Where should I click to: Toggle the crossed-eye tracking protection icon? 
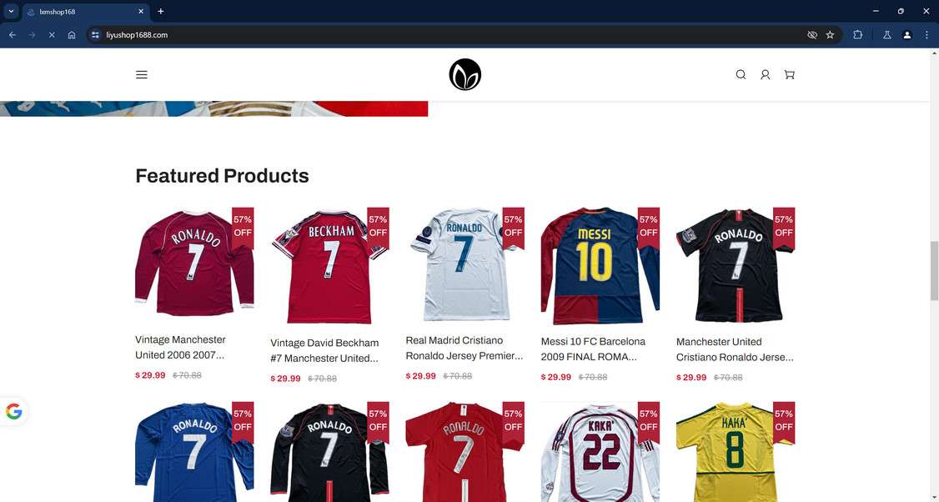812,35
